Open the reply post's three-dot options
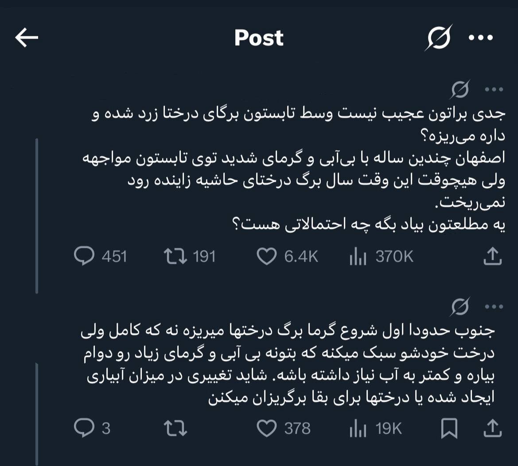Viewport: 518px width, 466px height. 494,306
